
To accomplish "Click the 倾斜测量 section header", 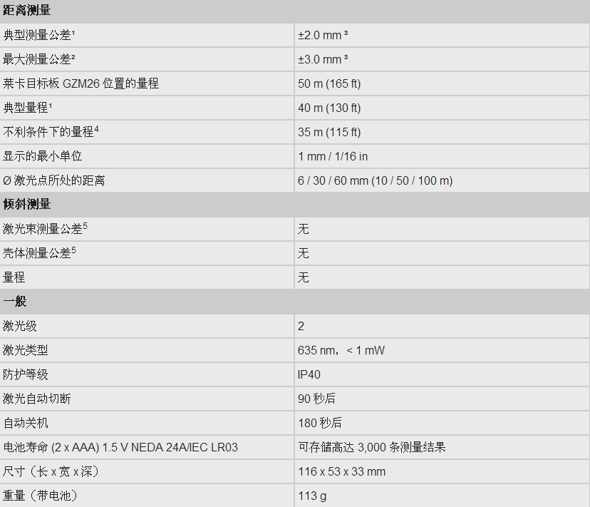I will (x=27, y=205).
